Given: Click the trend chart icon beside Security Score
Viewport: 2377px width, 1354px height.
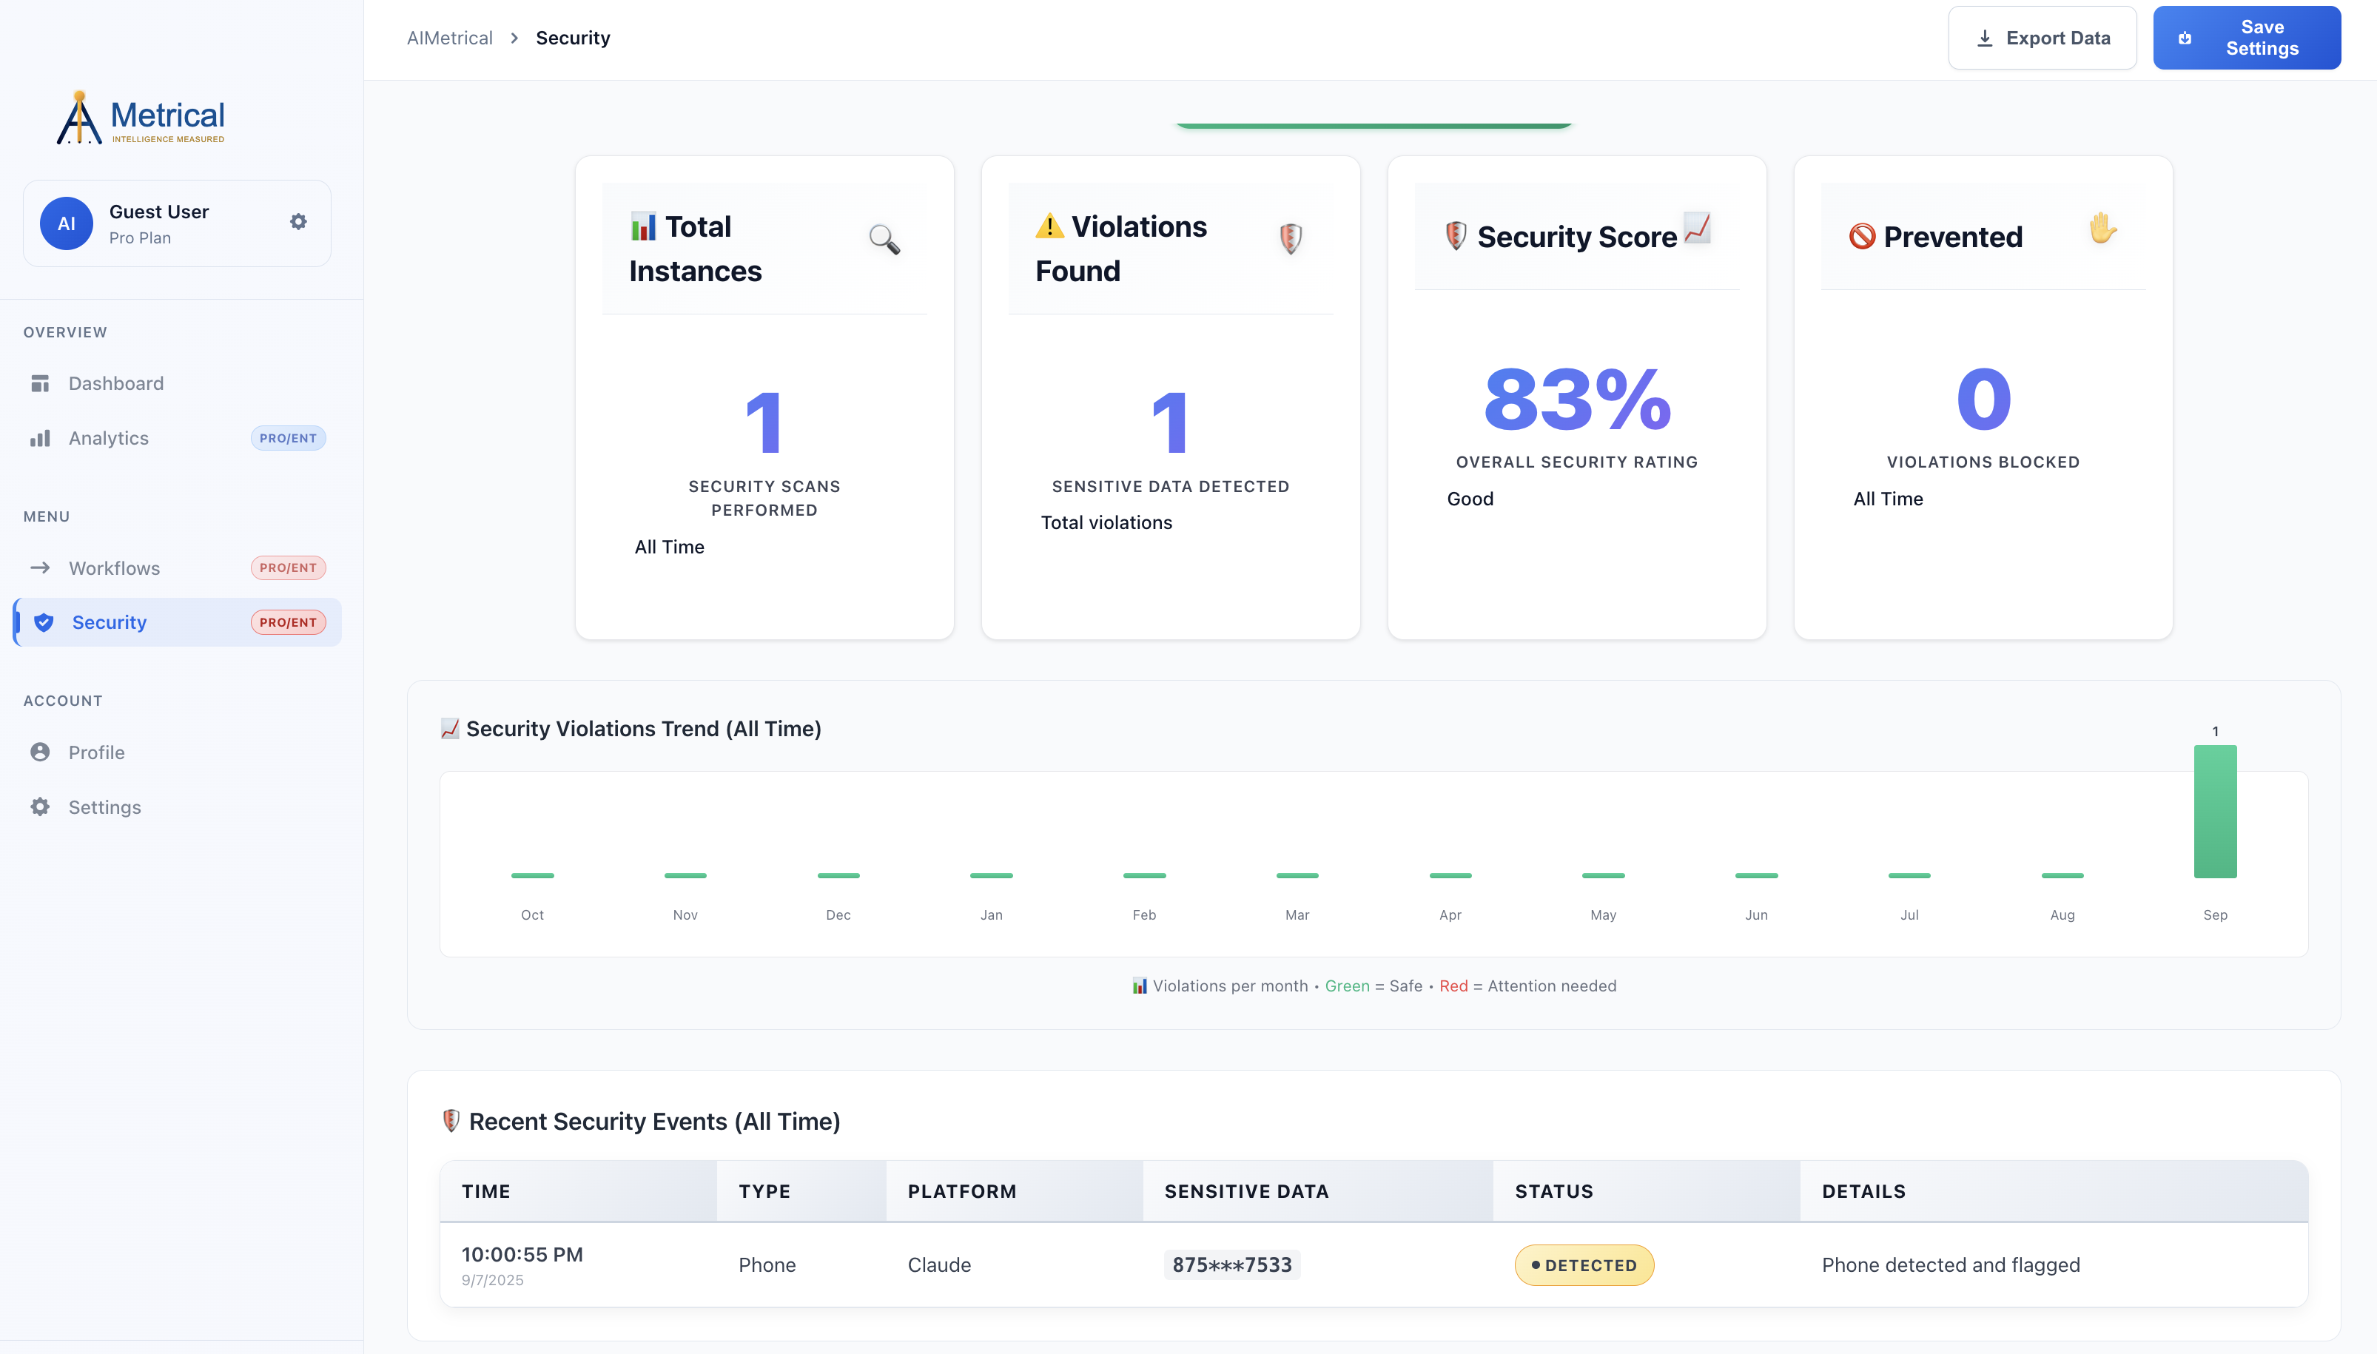Looking at the screenshot, I should point(1695,232).
